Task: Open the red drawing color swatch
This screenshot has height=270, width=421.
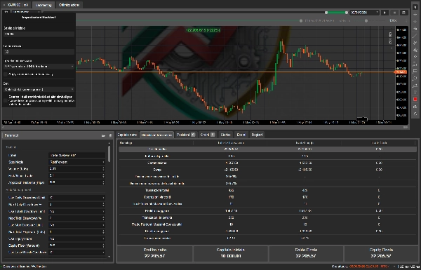Action: click(x=415, y=100)
